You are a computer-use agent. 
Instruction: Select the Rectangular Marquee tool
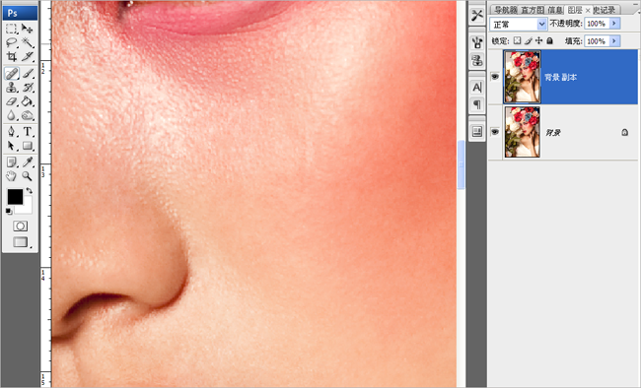[12, 29]
